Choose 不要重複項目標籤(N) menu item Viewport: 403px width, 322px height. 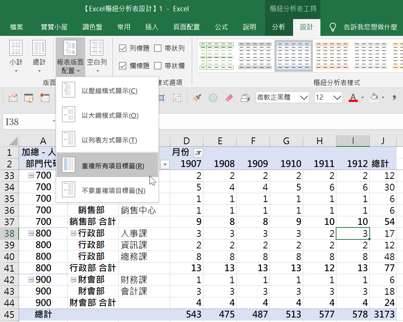(107, 190)
